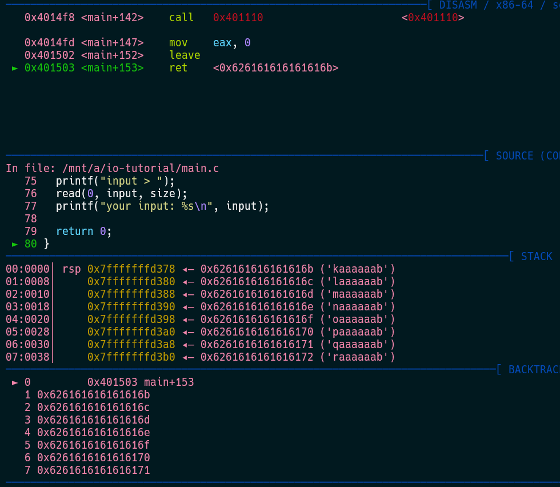Screen dimensions: 560x487
Task: Select stack address 0x7fffffffd378
Action: (131, 269)
